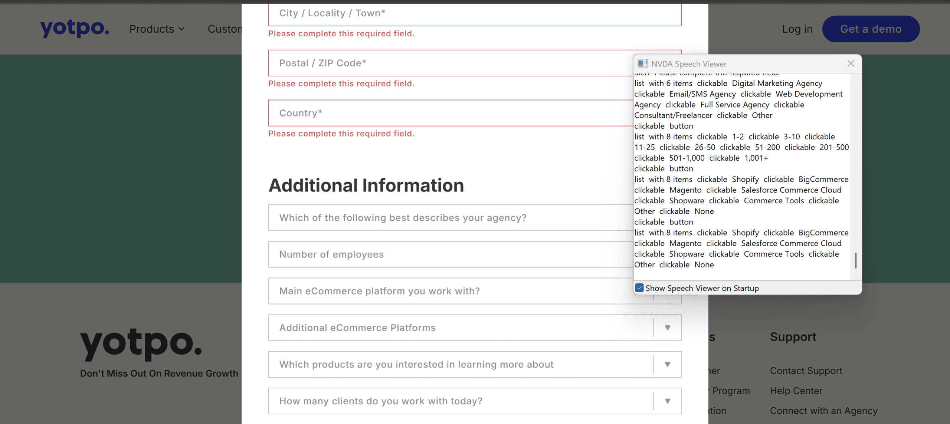Viewport: 950px width, 424px height.
Task: Click the Log in link
Action: point(797,29)
